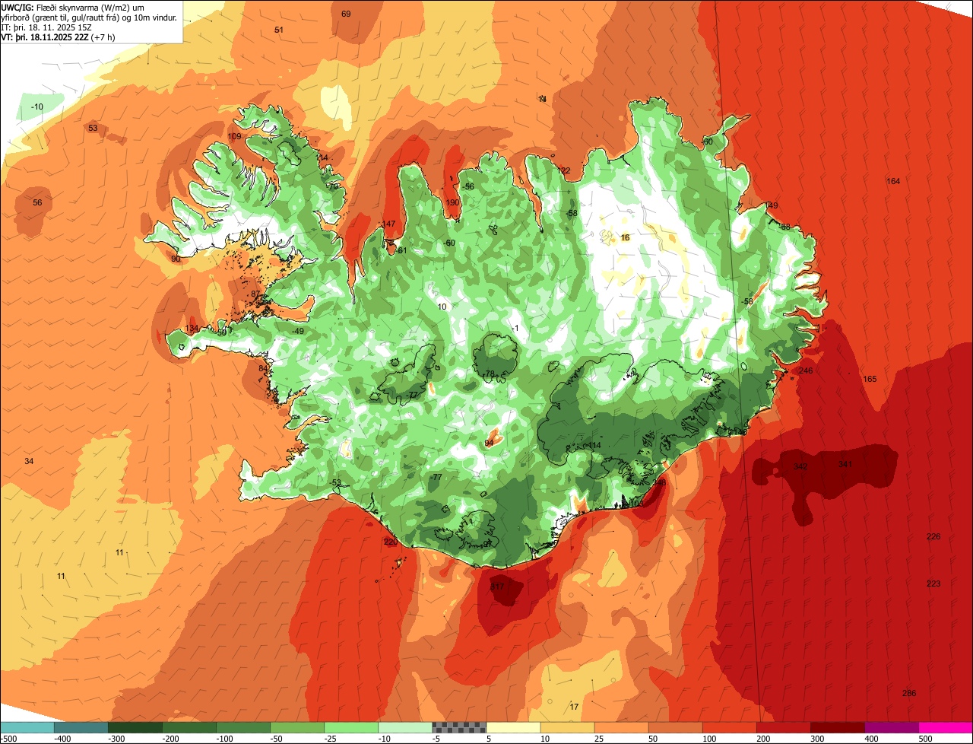Screen dimensions: 973x744
Task: Pick the medium green -100 to -50 legend swatch
Action: coord(242,727)
